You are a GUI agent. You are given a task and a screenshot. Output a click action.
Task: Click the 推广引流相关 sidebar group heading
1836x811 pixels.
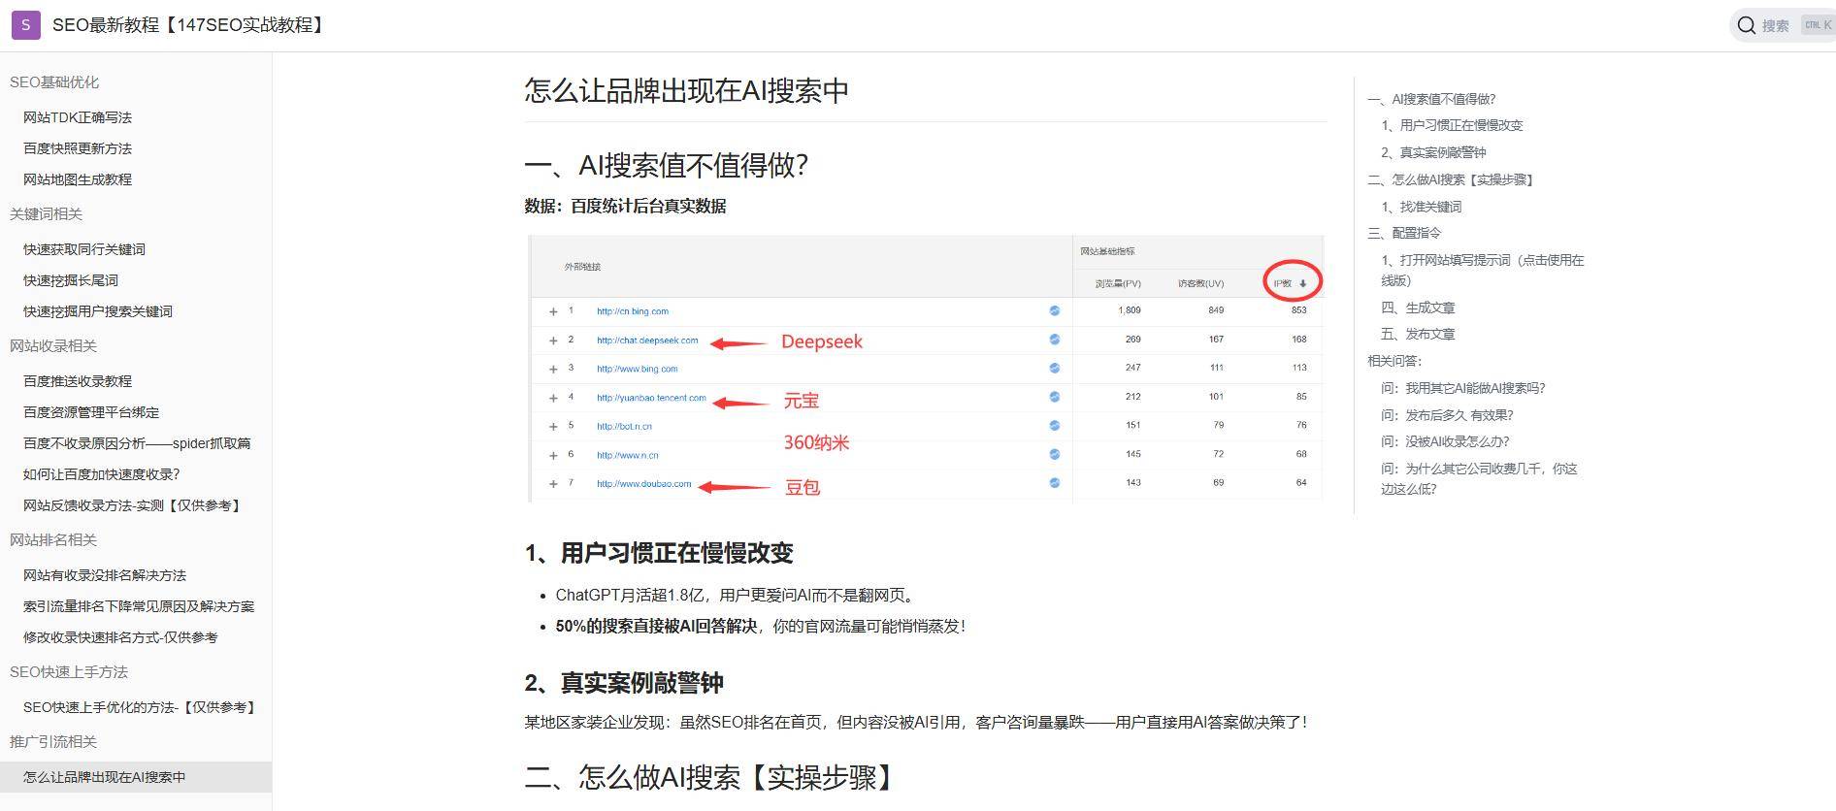[x=53, y=742]
